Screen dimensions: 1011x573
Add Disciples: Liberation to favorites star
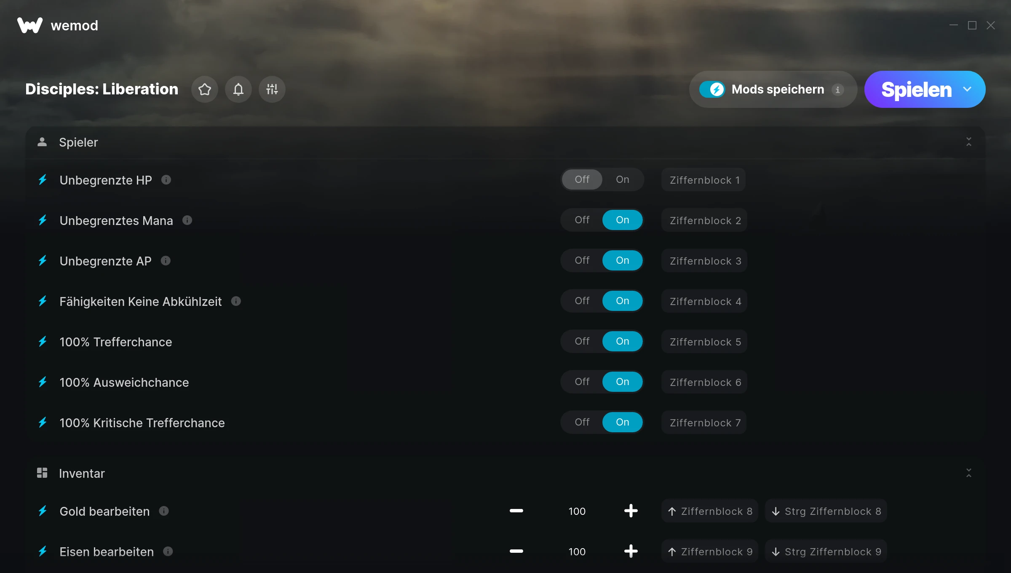click(205, 89)
